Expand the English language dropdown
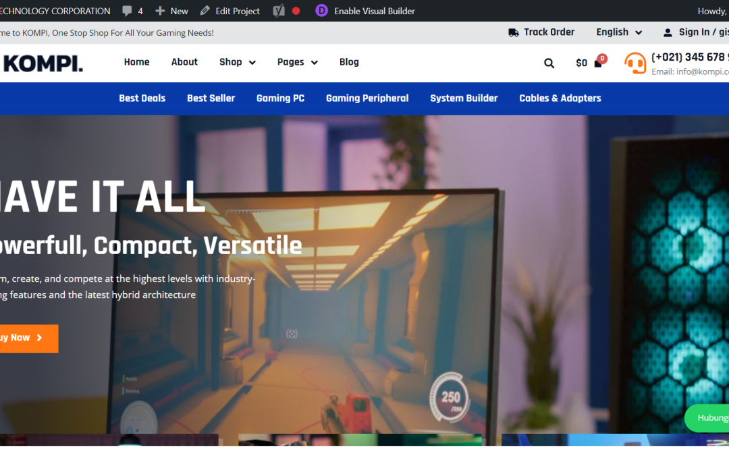 [618, 32]
